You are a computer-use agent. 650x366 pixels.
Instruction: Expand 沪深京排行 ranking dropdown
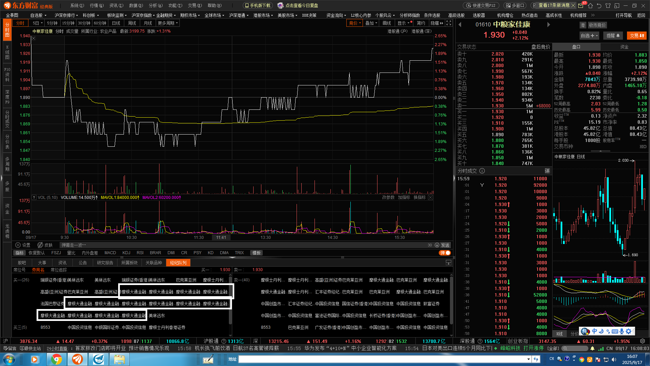click(66, 15)
